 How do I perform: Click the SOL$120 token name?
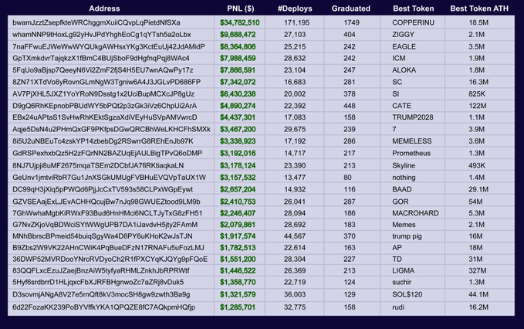(x=407, y=294)
